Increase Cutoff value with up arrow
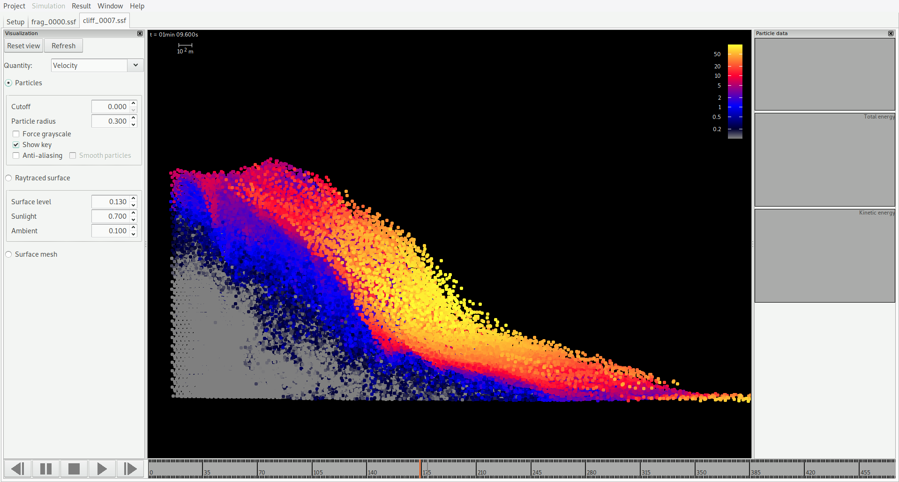Image resolution: width=899 pixels, height=482 pixels. point(134,104)
